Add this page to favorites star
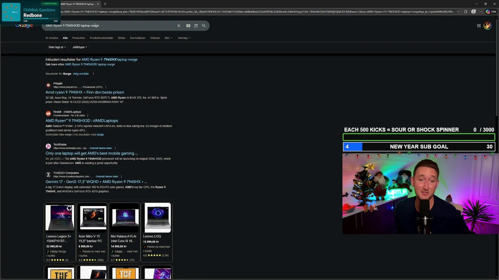 point(458,12)
